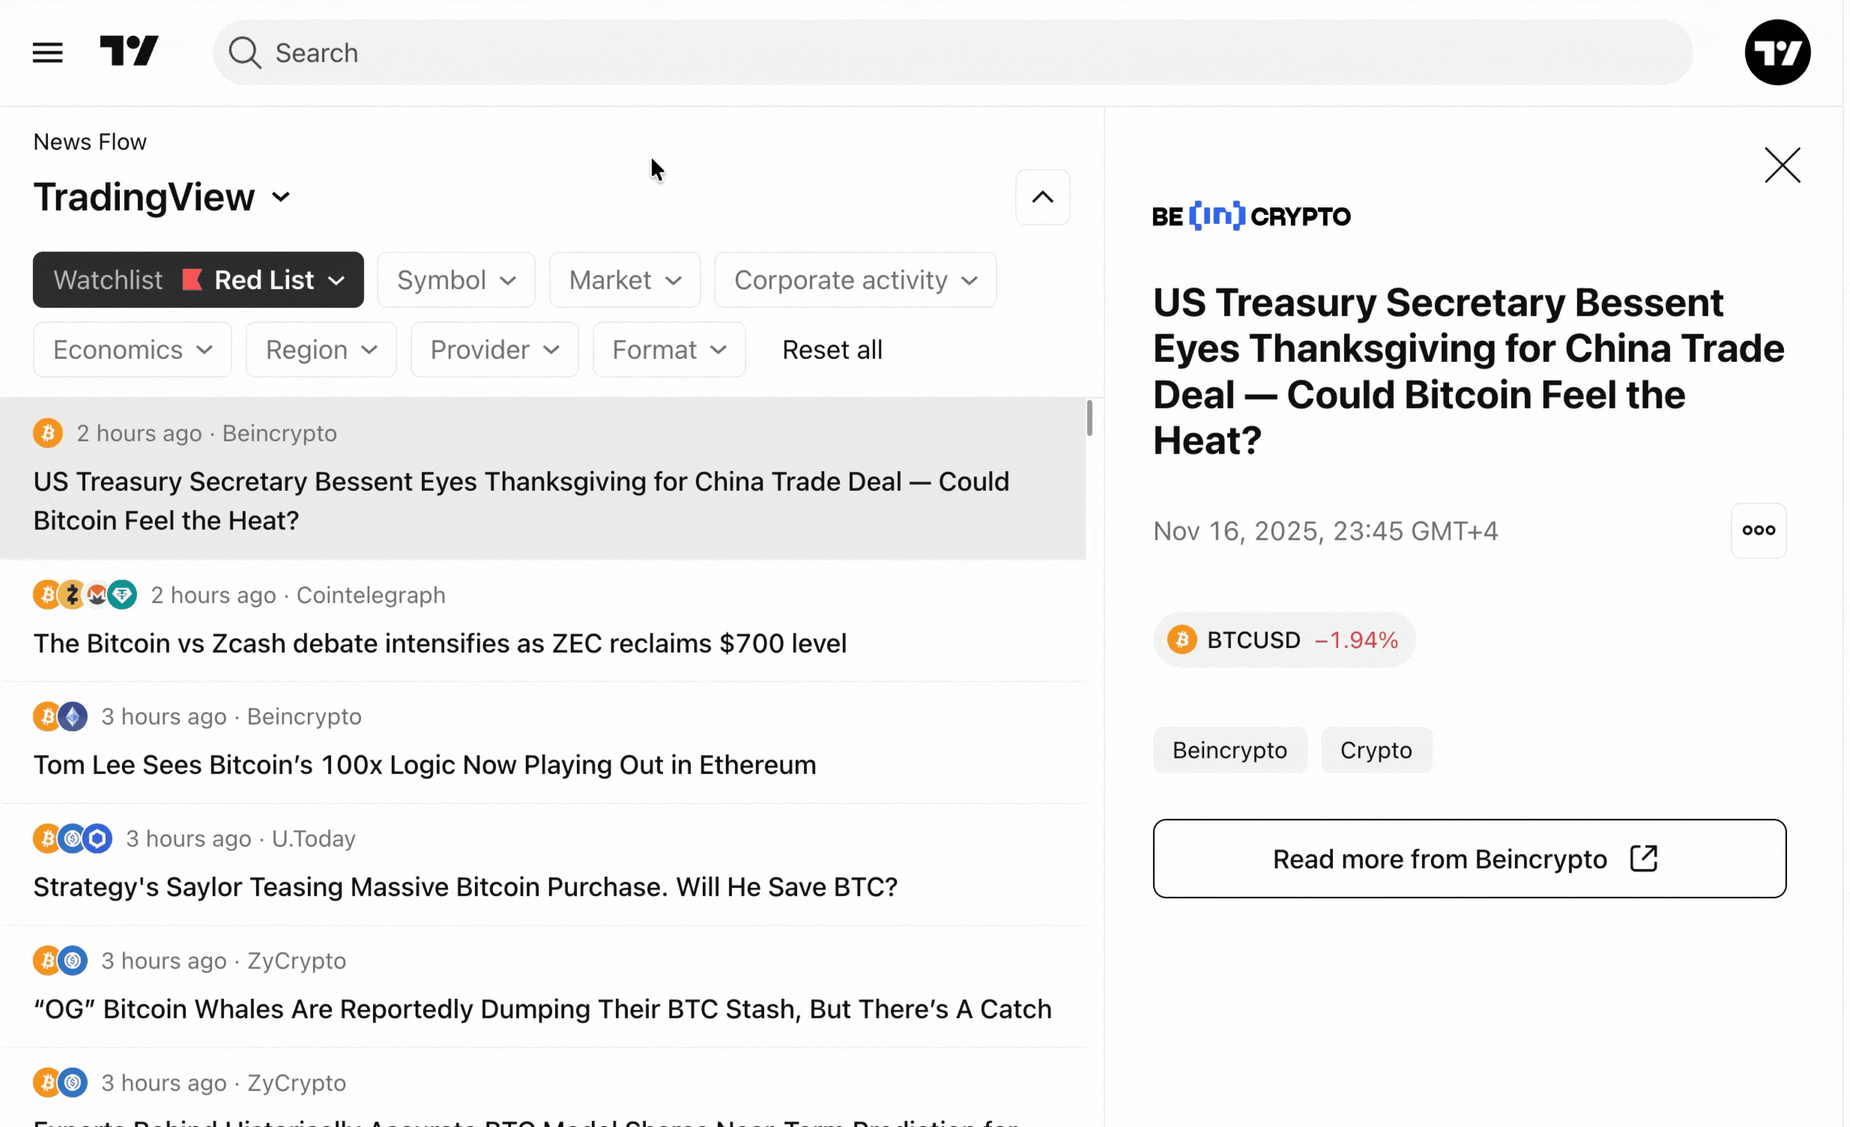Expand the Provider filter dropdown
Image resolution: width=1850 pixels, height=1127 pixels.
click(494, 350)
